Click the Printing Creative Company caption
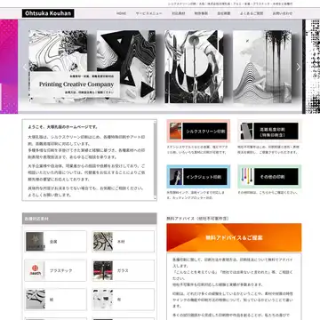The image size is (320, 320). (76, 84)
